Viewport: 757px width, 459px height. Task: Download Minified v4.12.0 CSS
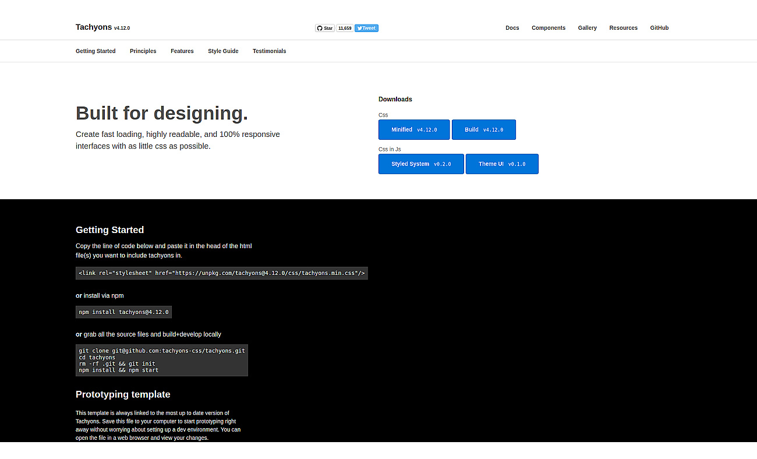[x=414, y=130]
